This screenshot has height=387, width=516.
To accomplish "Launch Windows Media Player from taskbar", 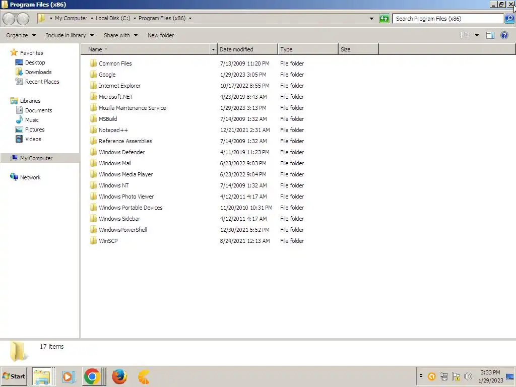I will [68, 376].
